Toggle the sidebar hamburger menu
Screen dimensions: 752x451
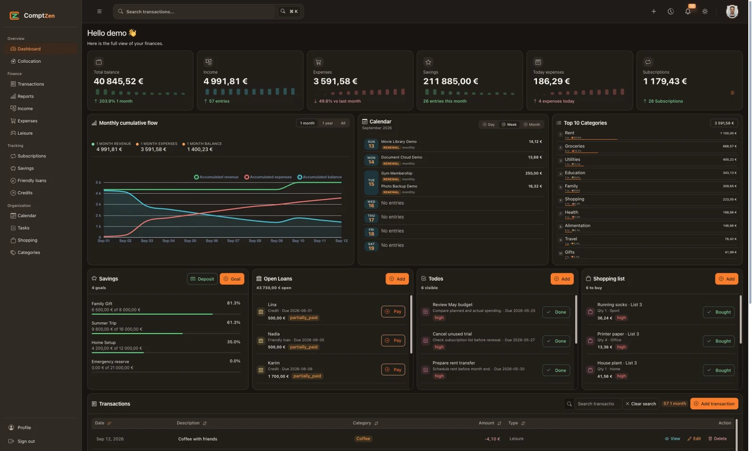pos(99,11)
